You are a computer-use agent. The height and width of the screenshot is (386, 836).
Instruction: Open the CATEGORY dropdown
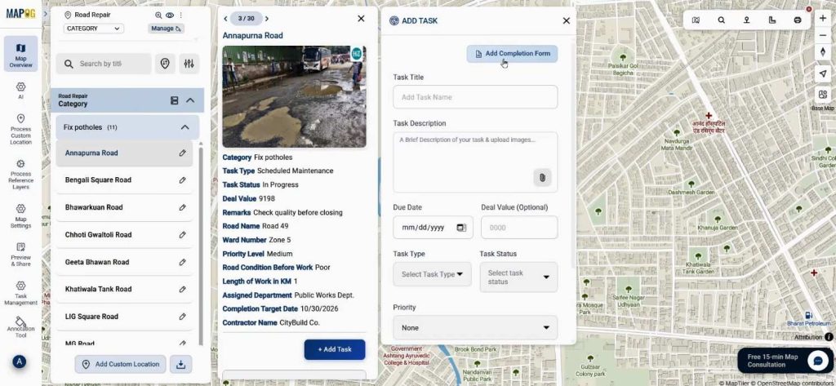93,29
